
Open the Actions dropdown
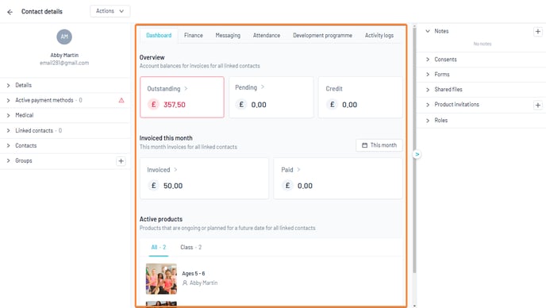point(110,11)
